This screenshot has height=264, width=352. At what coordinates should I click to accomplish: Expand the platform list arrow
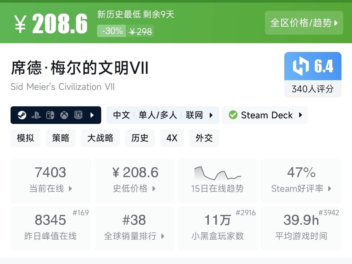click(x=92, y=115)
